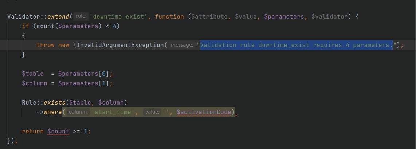The image size is (416, 149).
Task: Click the throw keyword
Action: (x=46, y=45)
